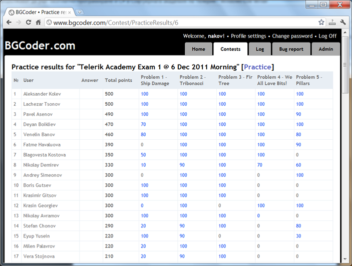The width and height of the screenshot is (352, 266).
Task: Bookmark this page with the star icon
Action: click(x=321, y=22)
